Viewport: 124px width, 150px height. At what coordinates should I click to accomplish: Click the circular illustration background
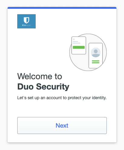88,52
